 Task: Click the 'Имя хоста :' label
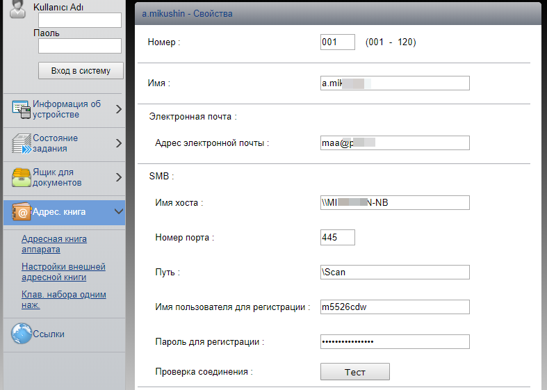coord(179,203)
